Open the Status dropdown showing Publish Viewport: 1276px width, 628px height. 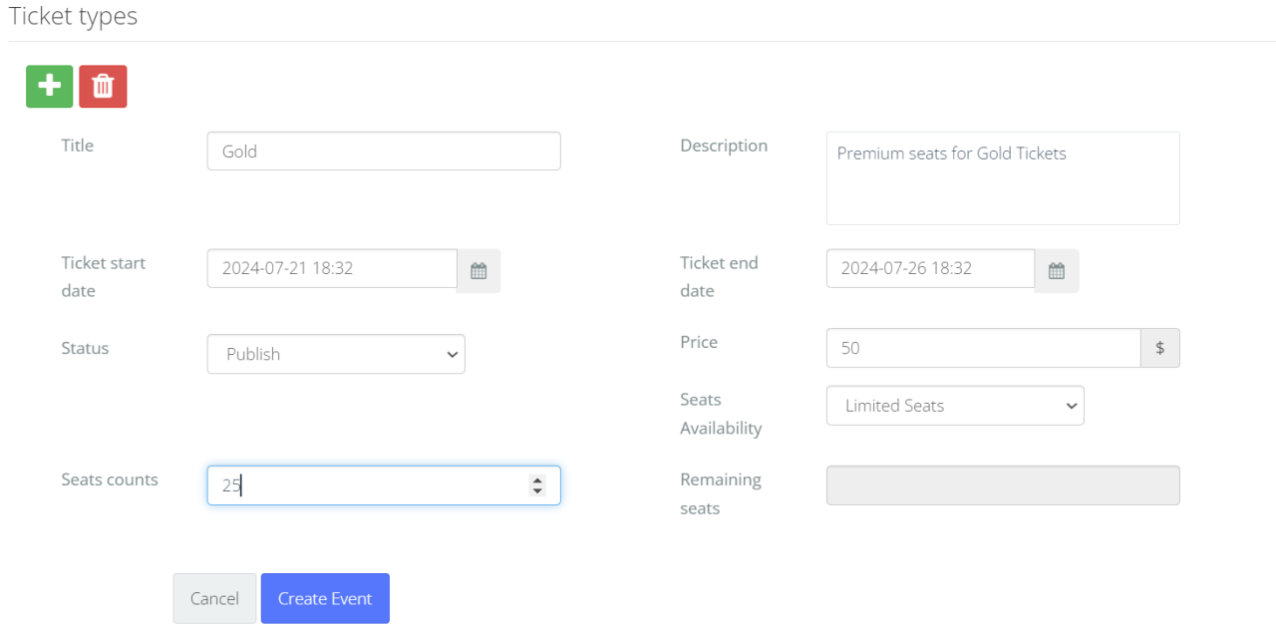click(336, 354)
